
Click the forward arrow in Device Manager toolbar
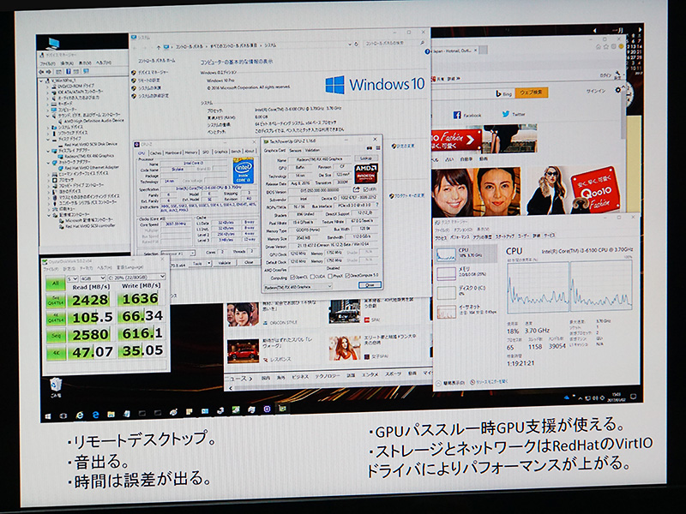pos(49,72)
